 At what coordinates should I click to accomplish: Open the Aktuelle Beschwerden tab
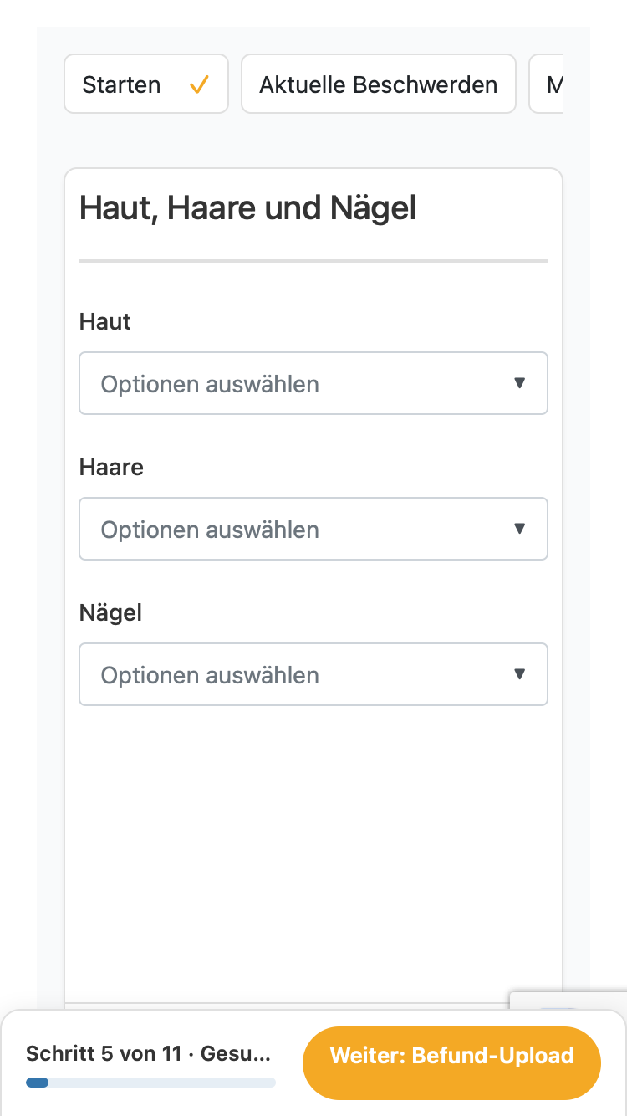coord(379,84)
